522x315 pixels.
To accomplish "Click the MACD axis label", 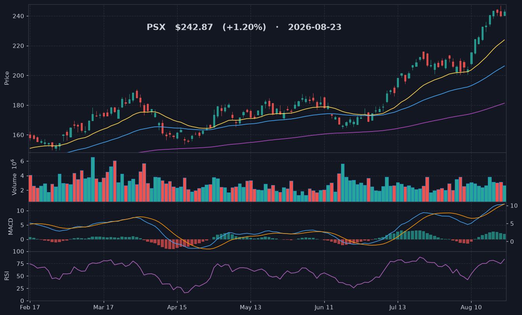I will (x=11, y=226).
